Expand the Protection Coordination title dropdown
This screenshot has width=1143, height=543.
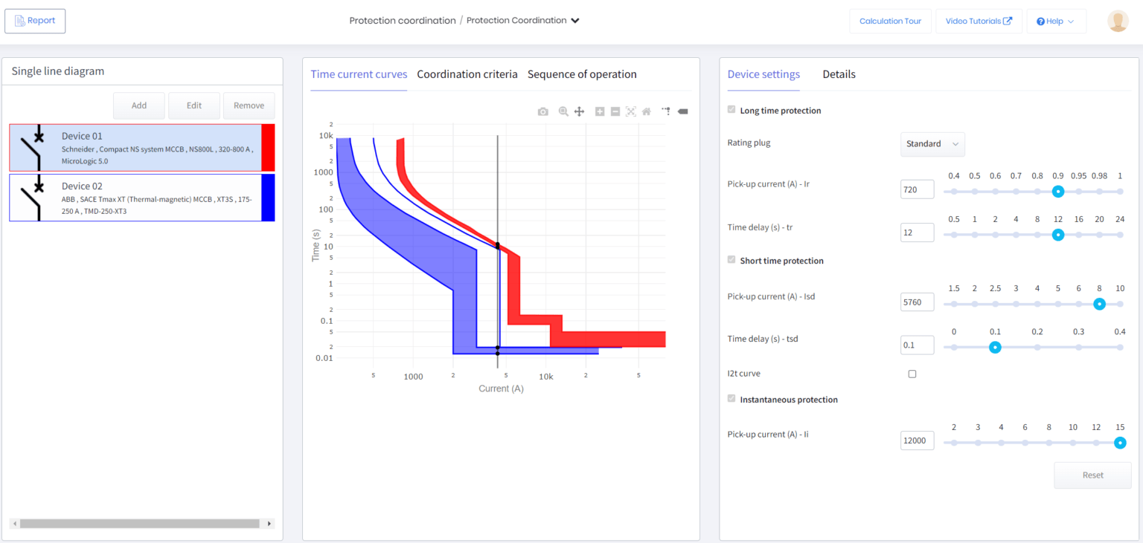pyautogui.click(x=574, y=21)
